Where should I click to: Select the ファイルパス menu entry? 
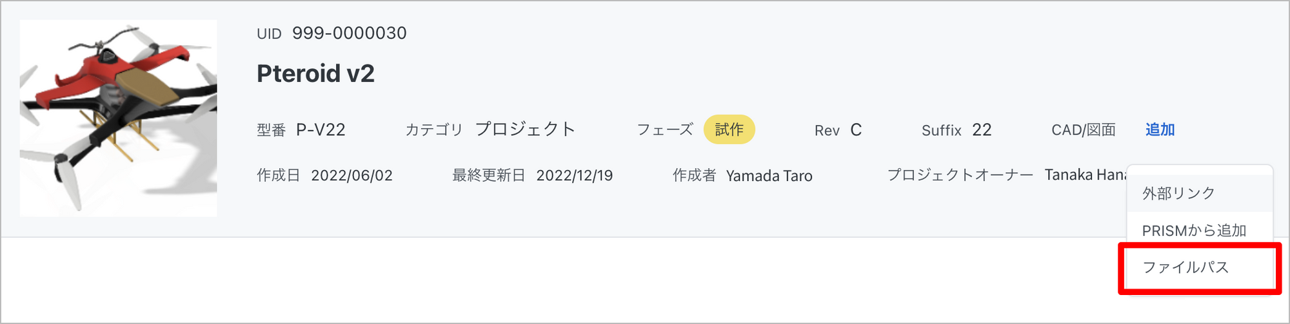(1200, 267)
